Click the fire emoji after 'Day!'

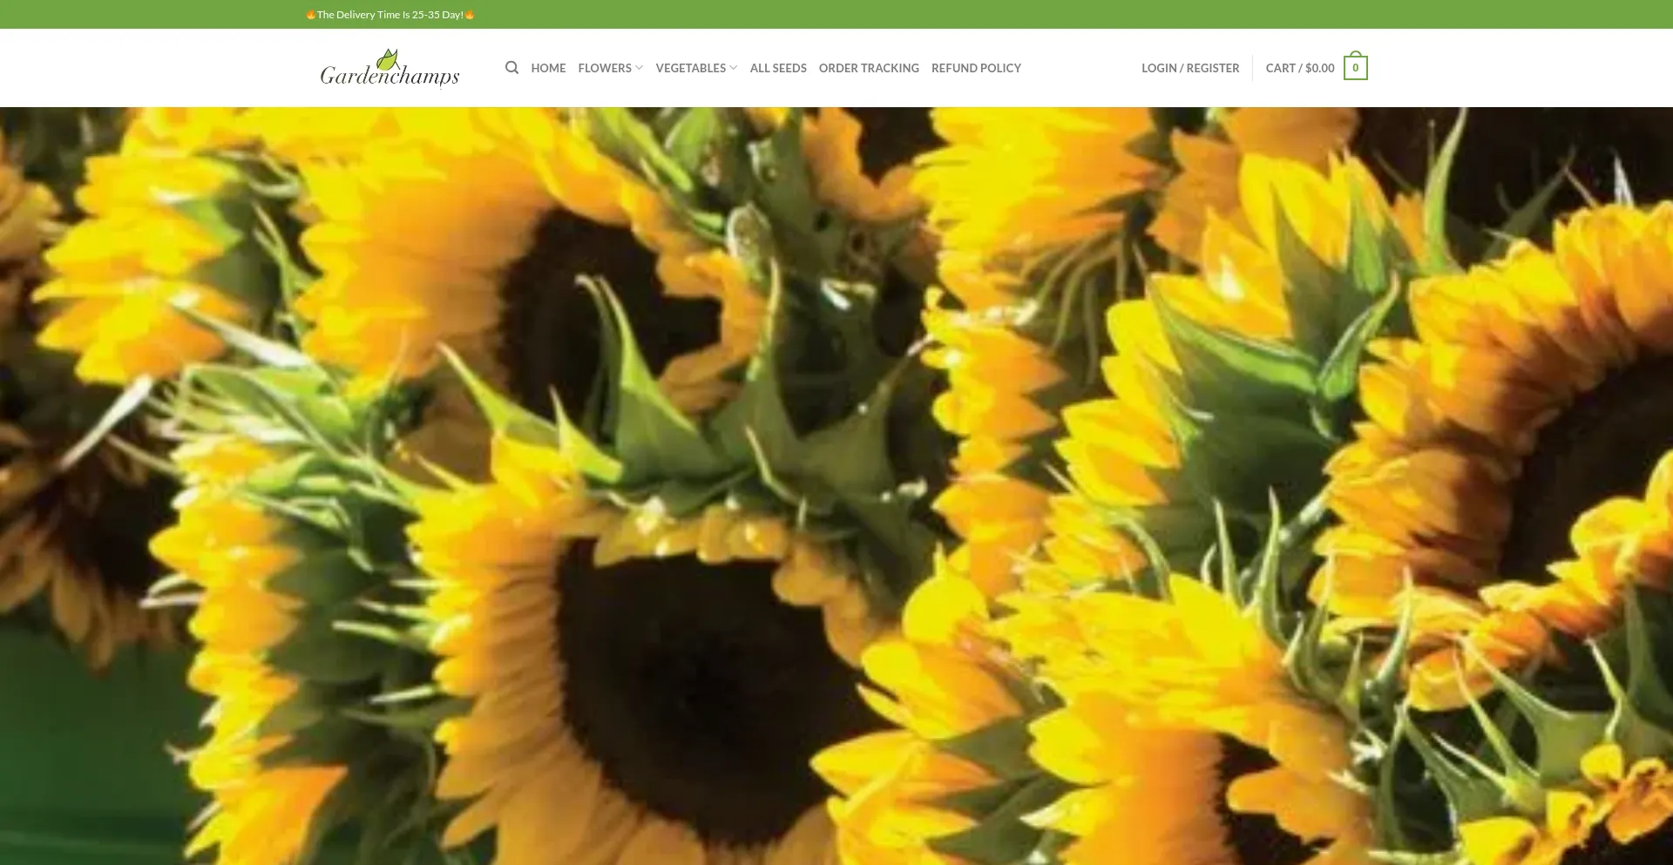tap(471, 15)
